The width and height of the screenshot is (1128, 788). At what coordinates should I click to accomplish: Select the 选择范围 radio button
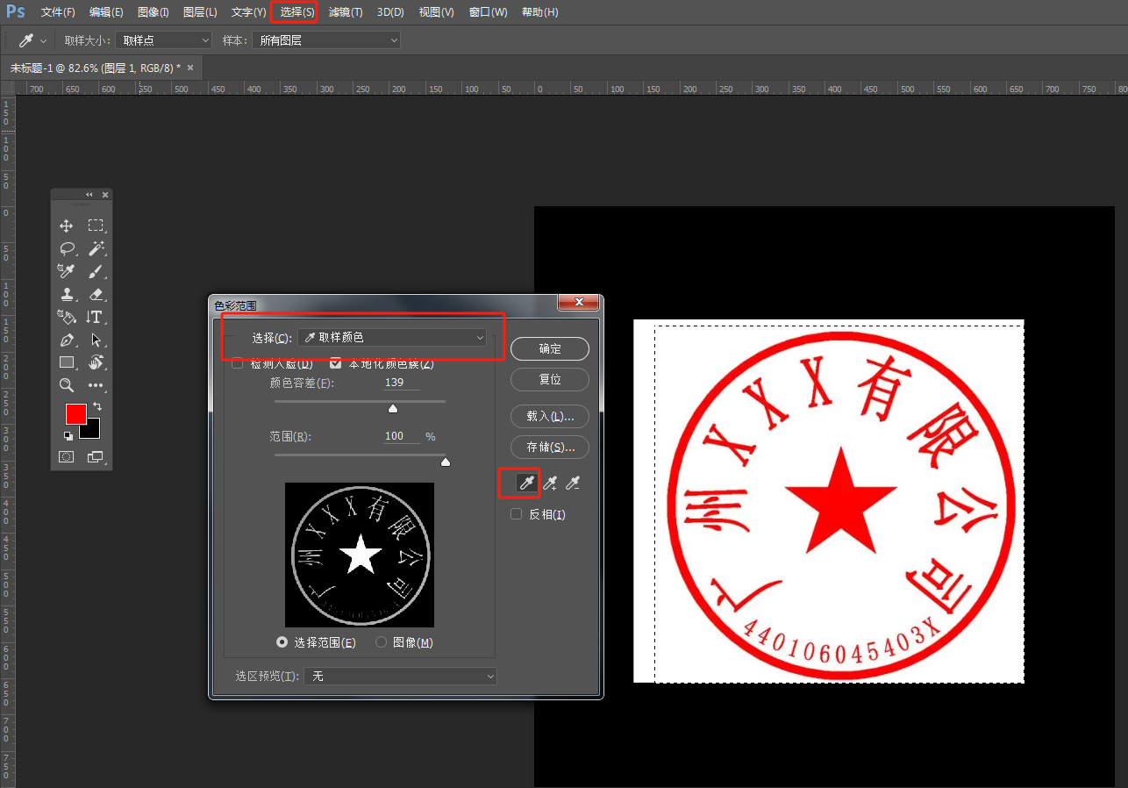click(282, 642)
